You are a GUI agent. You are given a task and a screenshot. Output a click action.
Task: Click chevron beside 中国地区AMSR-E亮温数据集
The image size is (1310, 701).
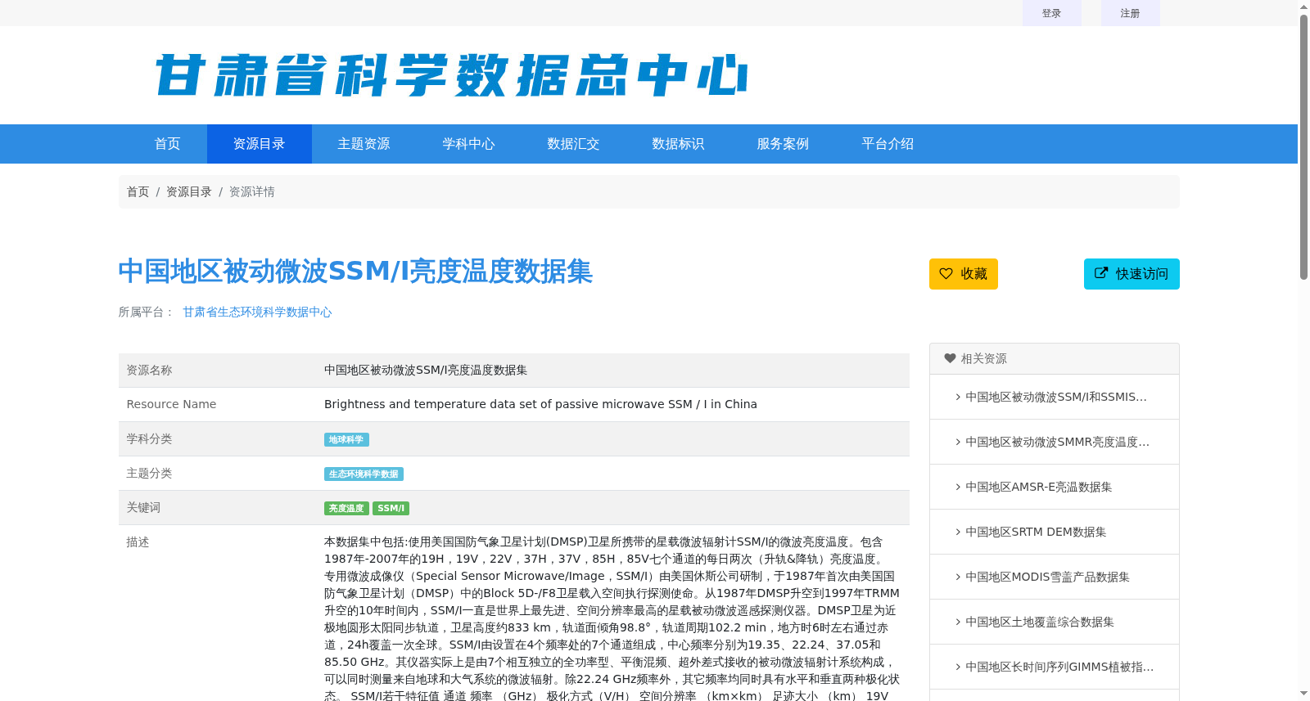tap(958, 487)
